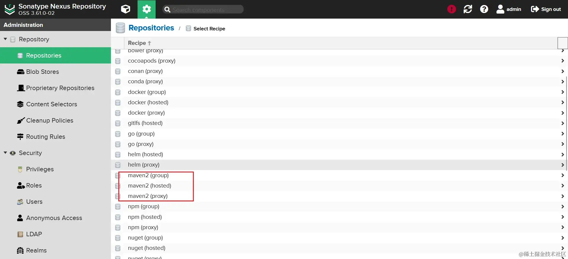The height and width of the screenshot is (259, 568).
Task: Click the Proprietary Repositories icon
Action: pyautogui.click(x=21, y=88)
